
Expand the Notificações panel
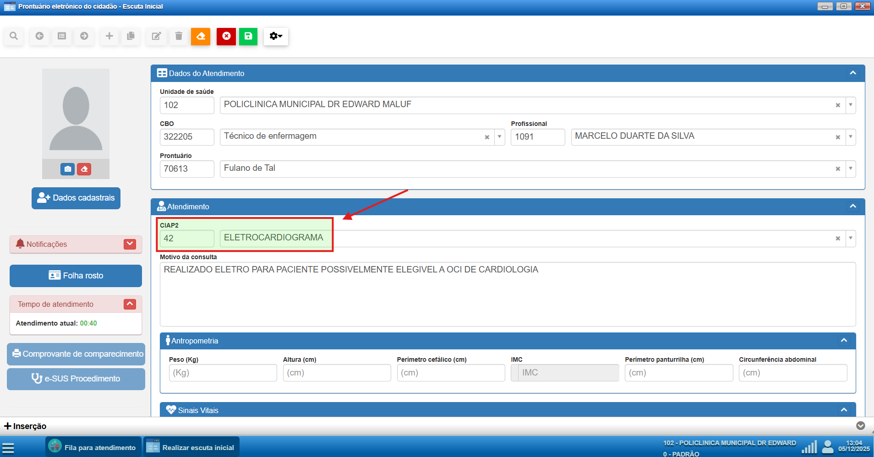coord(130,244)
